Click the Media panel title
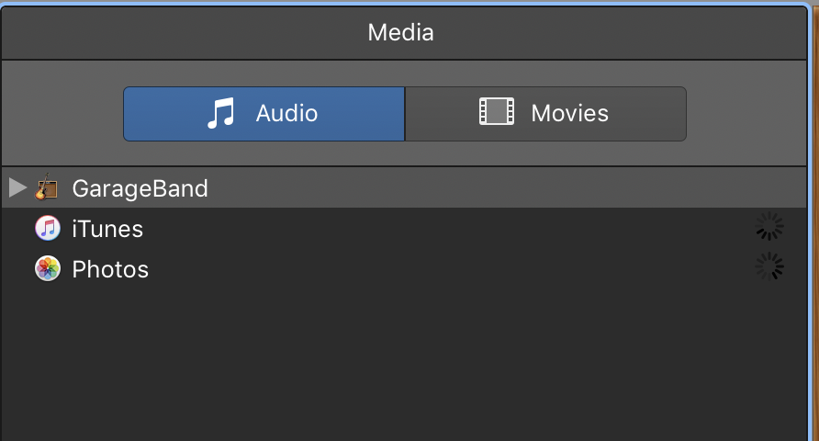This screenshot has height=441, width=819. coord(400,33)
